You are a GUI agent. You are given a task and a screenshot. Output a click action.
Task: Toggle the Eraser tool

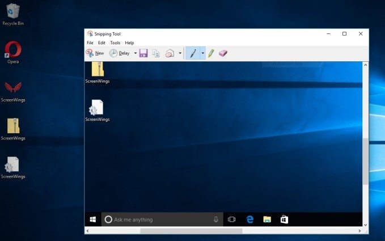coord(223,53)
